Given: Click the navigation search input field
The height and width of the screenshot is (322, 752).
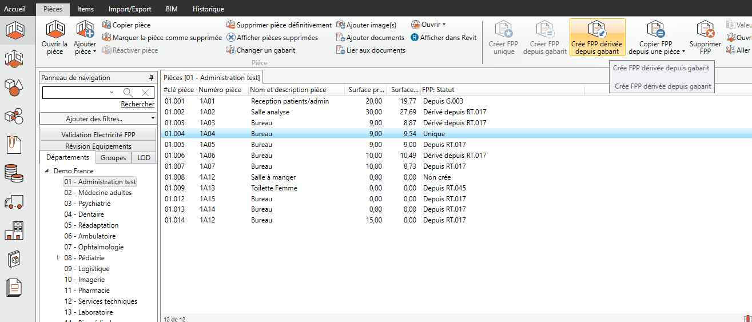Looking at the screenshot, I should click(77, 93).
